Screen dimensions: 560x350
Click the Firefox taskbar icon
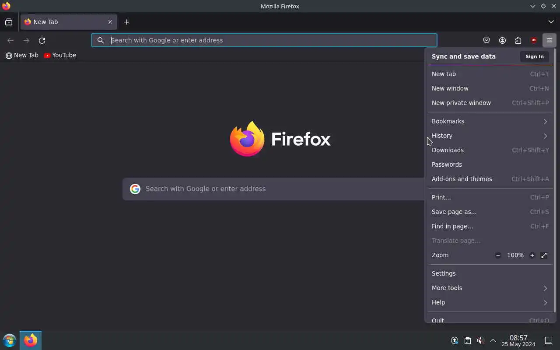[x=31, y=340]
